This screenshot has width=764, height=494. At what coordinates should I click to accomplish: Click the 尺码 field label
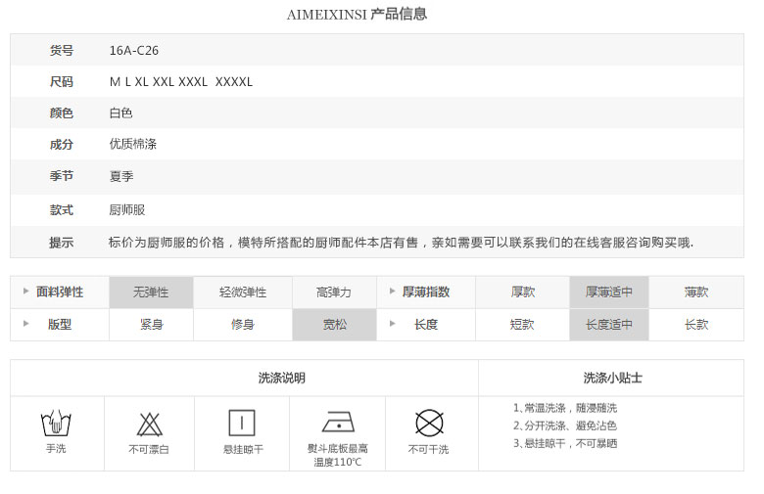[62, 82]
